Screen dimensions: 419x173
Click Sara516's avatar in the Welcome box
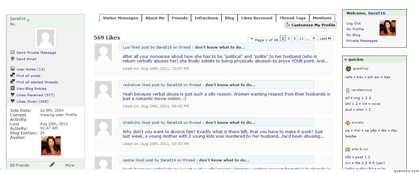tap(387, 28)
